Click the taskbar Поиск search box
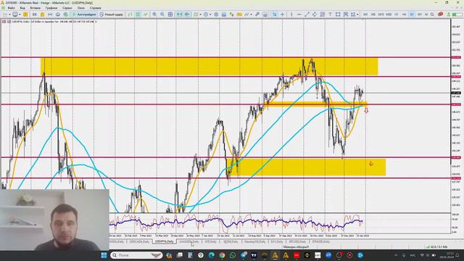The width and height of the screenshot is (464, 261). [136, 255]
